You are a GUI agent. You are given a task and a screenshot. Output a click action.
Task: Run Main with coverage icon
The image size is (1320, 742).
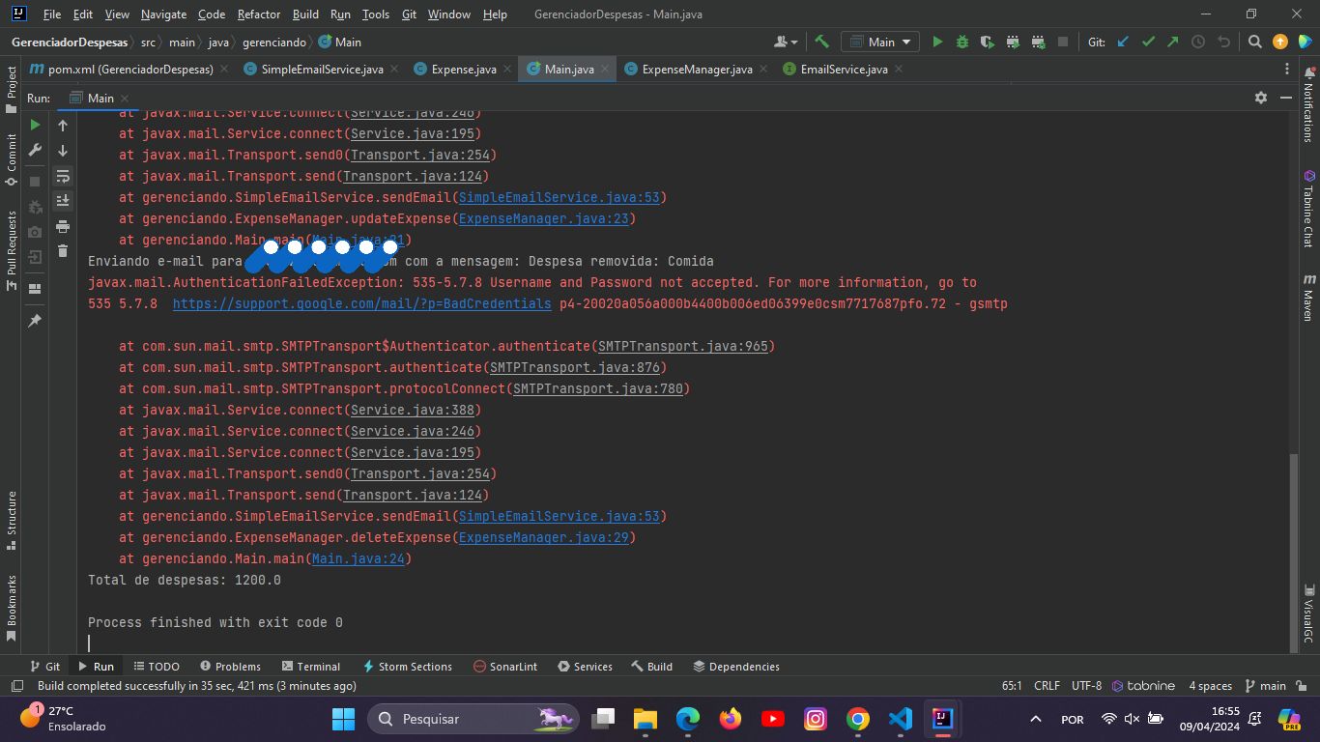pyautogui.click(x=987, y=42)
